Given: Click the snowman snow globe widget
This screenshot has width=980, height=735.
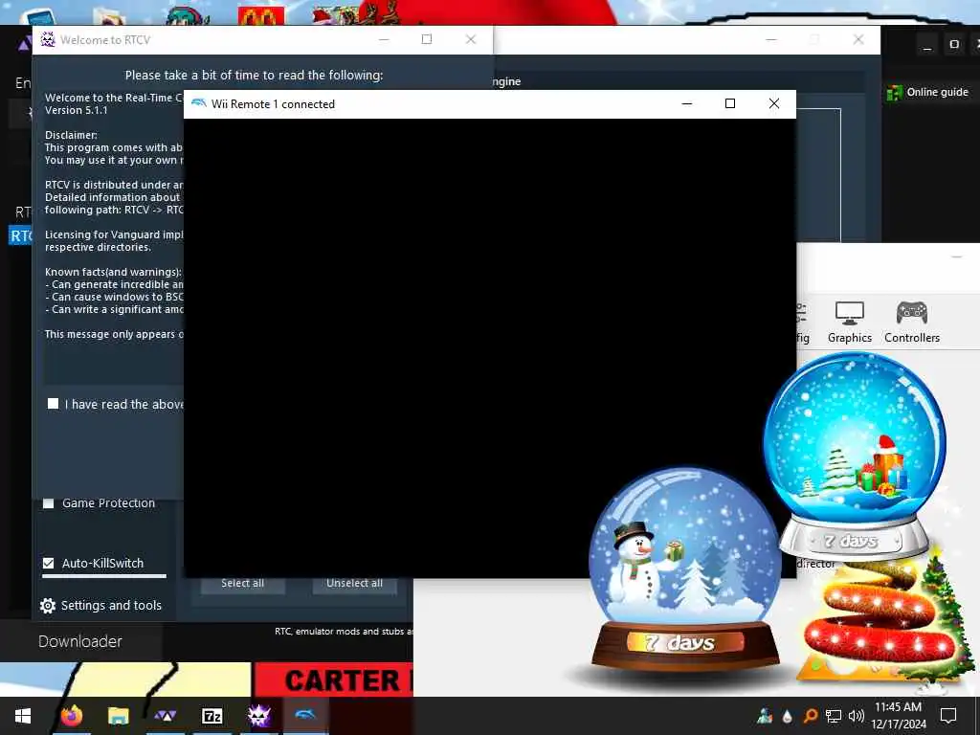Looking at the screenshot, I should (684, 568).
